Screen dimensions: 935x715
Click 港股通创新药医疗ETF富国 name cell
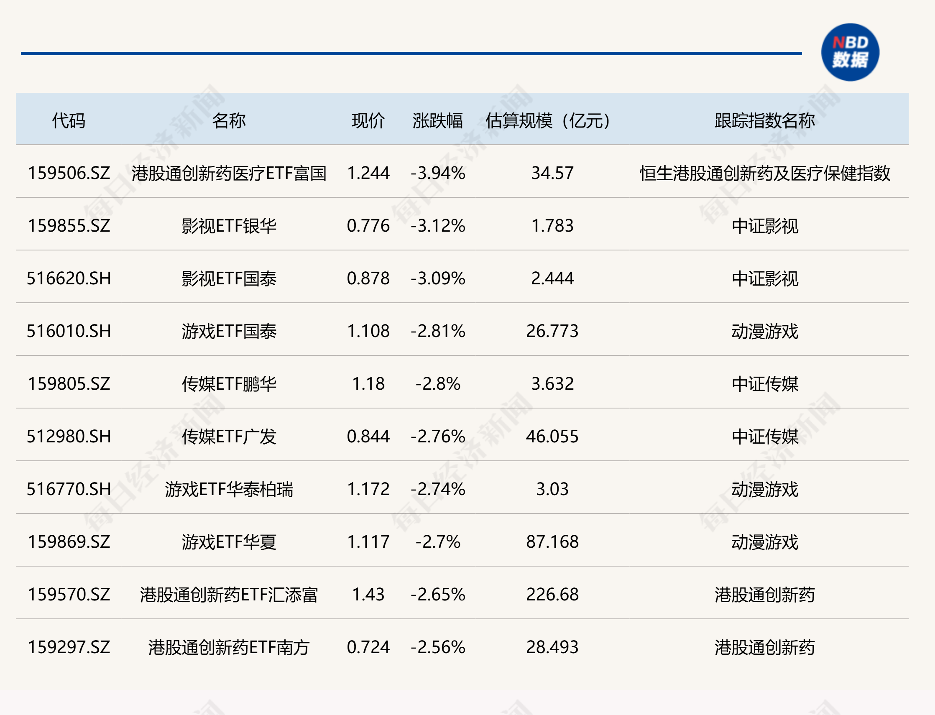229,173
